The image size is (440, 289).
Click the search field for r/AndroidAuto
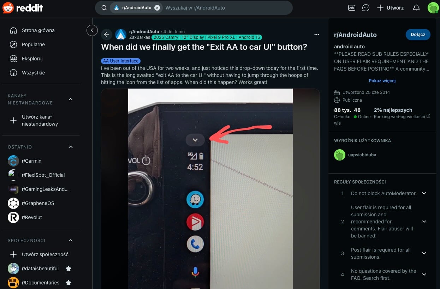pyautogui.click(x=226, y=8)
